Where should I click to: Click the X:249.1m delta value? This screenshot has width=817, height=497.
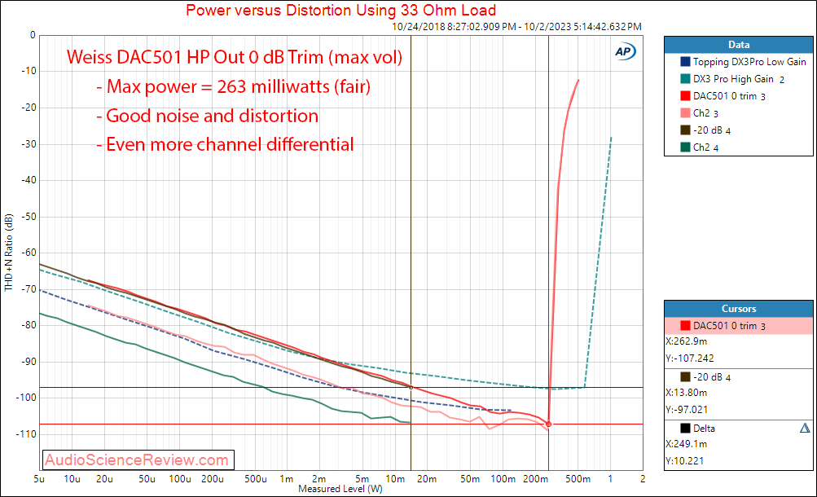[x=686, y=444]
